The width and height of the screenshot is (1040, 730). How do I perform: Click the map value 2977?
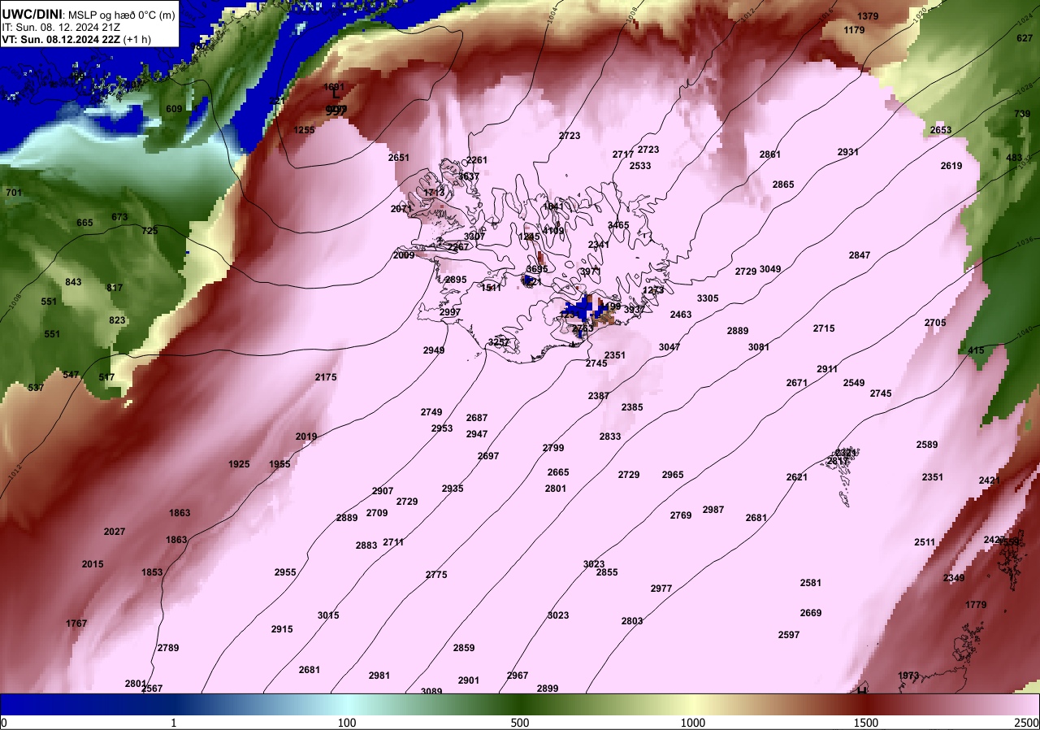click(661, 589)
